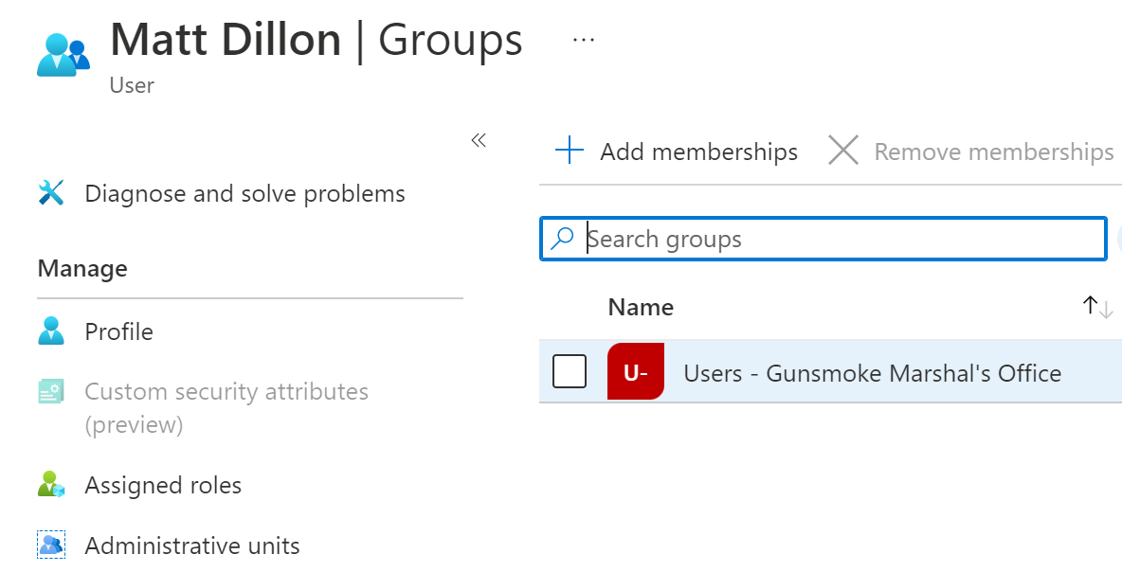The height and width of the screenshot is (572, 1122).
Task: Click the Custom security attributes icon
Action: click(51, 391)
